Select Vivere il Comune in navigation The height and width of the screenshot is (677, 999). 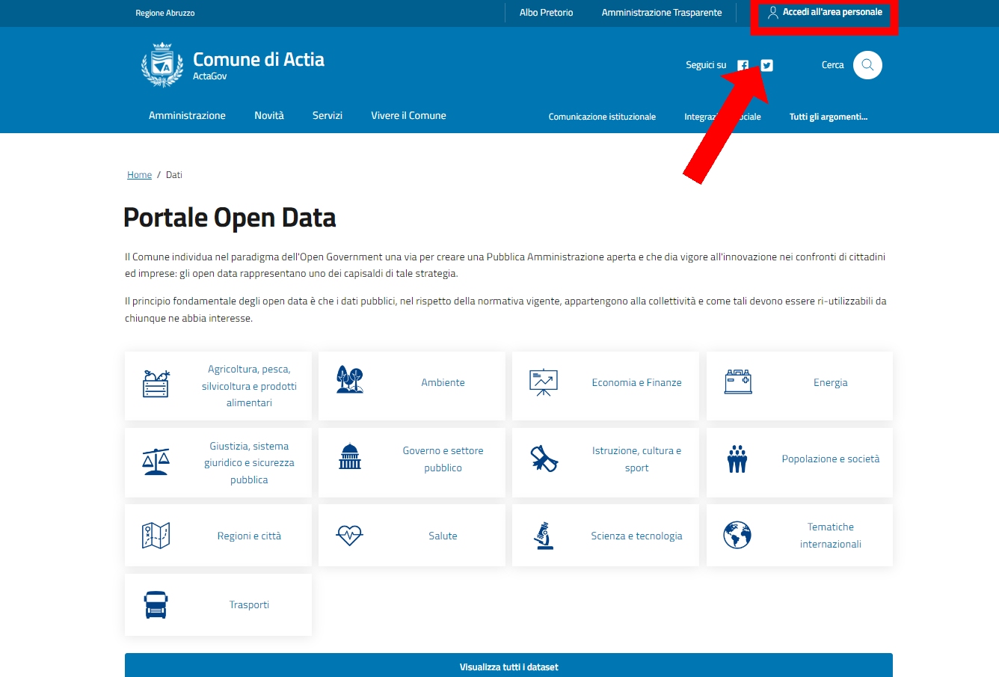tap(408, 115)
